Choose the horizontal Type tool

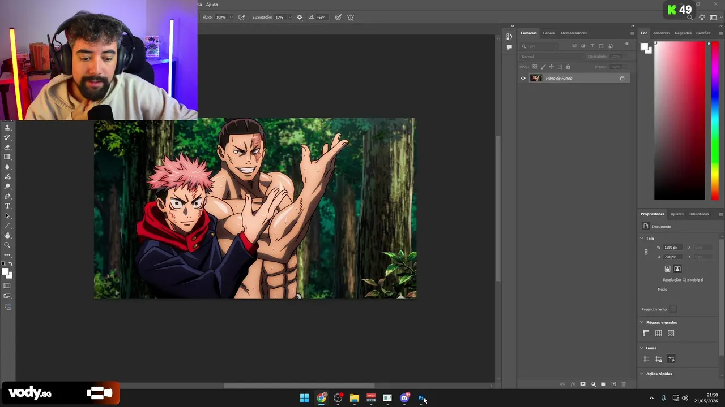click(x=7, y=206)
